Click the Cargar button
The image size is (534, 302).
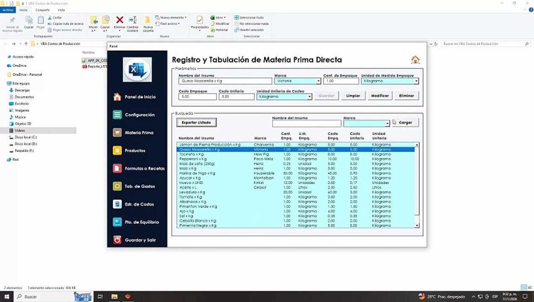406,122
